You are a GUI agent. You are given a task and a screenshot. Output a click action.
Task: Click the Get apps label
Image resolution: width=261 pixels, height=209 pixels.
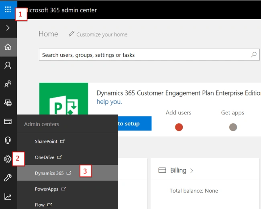[232, 113]
